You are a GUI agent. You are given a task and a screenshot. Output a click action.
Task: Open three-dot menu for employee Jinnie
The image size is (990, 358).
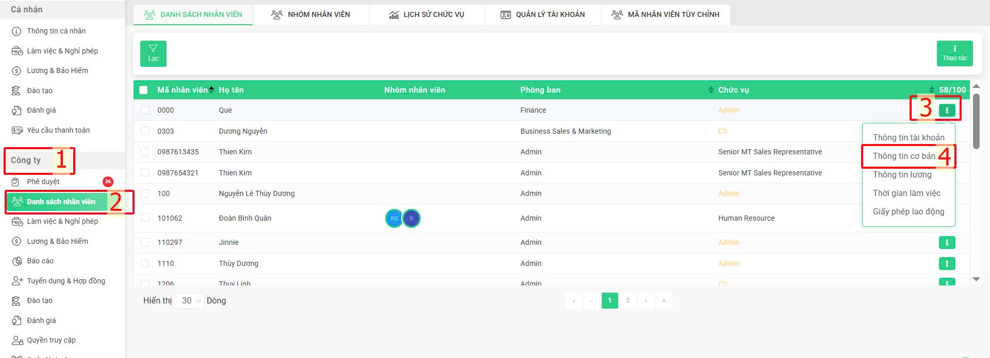point(947,242)
